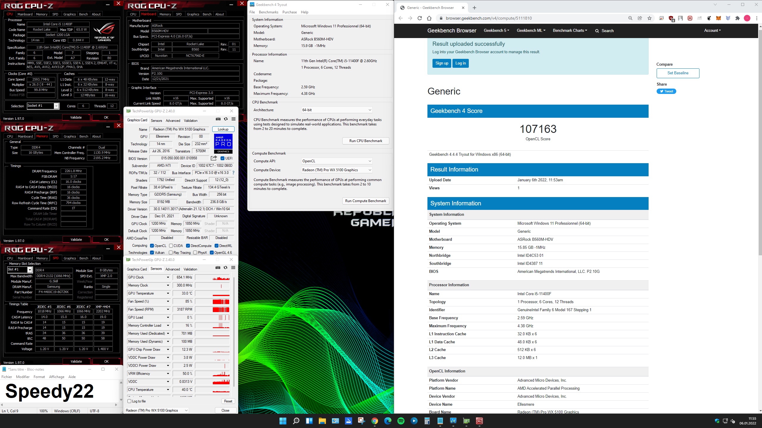
Task: Open Slot #1 dropdown in CPU-Z SPD
Action: (x=20, y=270)
